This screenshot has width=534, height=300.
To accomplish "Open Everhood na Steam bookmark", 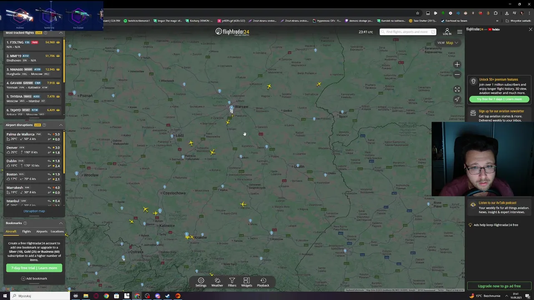I will 454,20.
